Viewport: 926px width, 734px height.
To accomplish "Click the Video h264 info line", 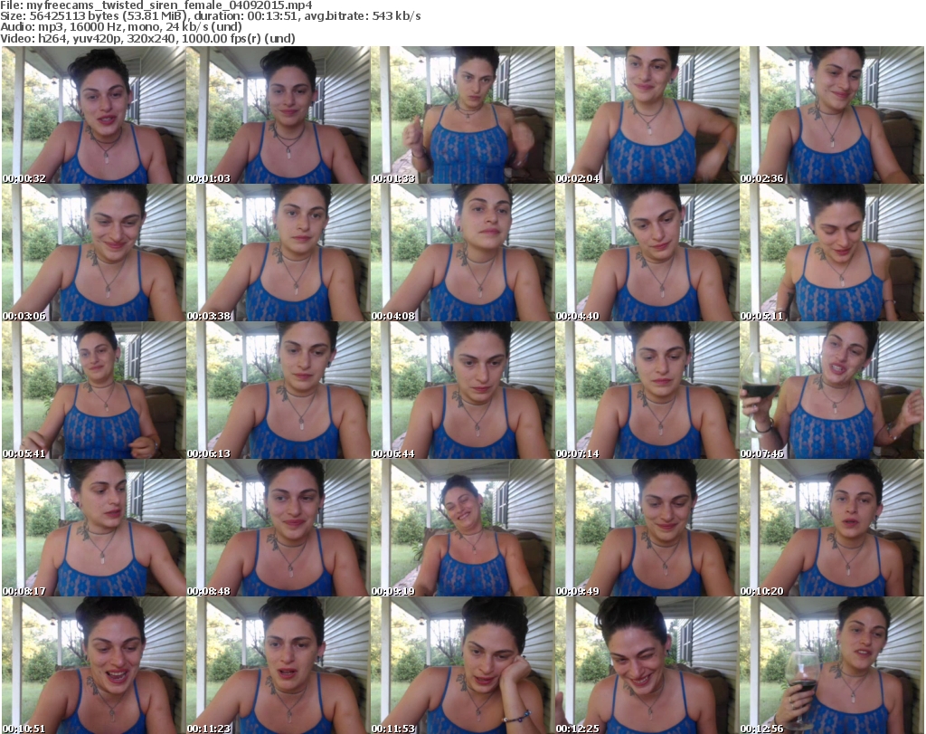I will click(x=147, y=38).
